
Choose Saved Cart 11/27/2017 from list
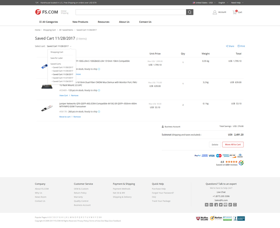tap(62, 78)
